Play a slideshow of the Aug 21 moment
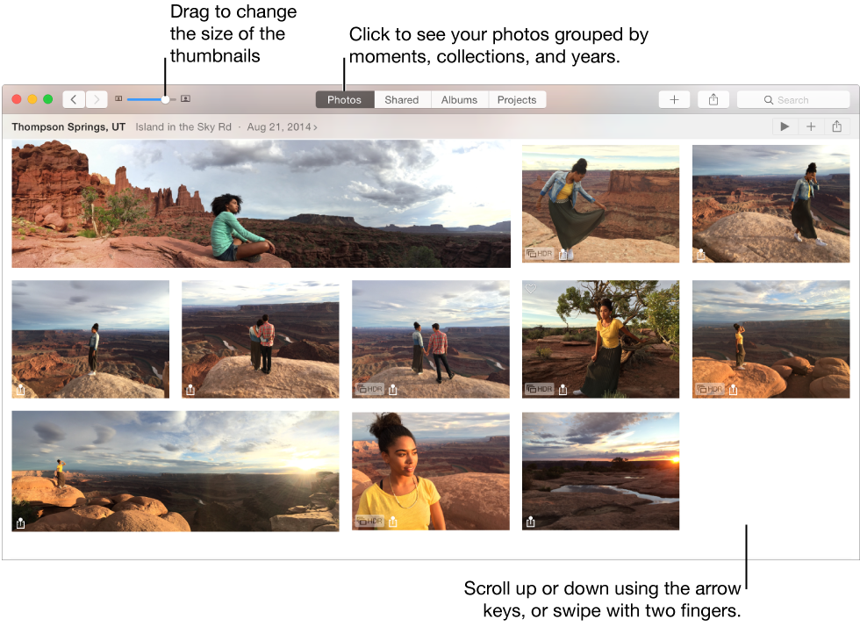The width and height of the screenshot is (860, 627). (784, 126)
